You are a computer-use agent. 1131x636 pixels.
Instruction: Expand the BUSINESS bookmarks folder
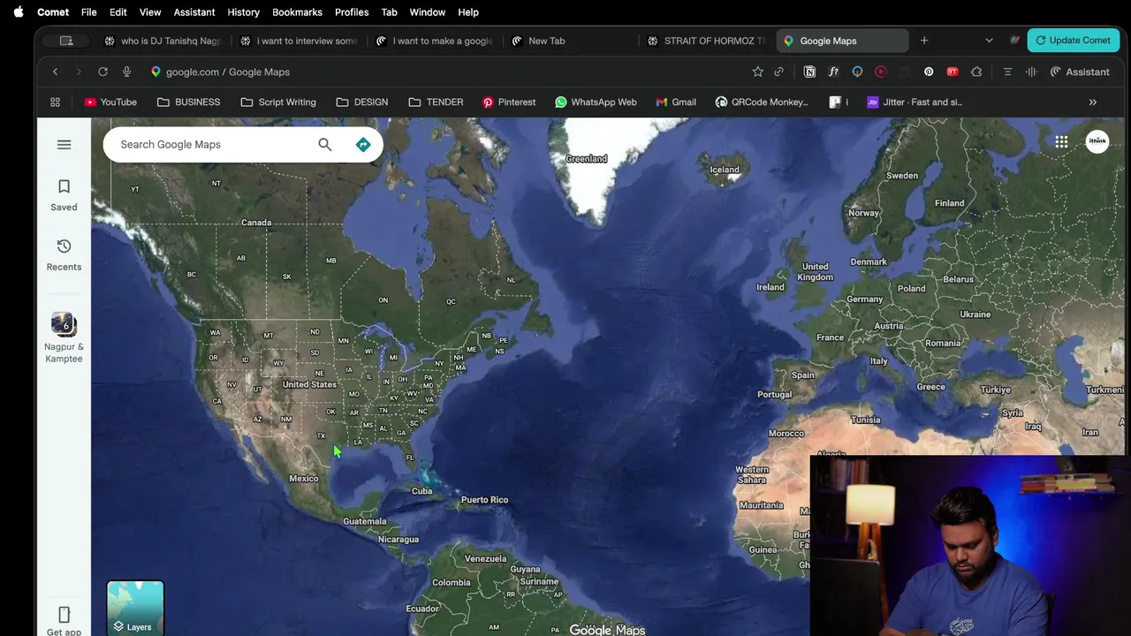(x=188, y=102)
